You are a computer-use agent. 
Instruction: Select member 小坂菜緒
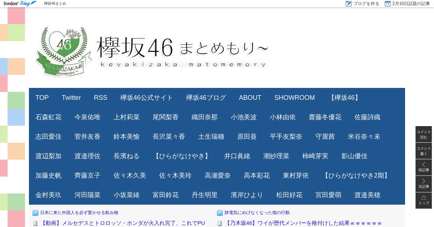(x=127, y=195)
